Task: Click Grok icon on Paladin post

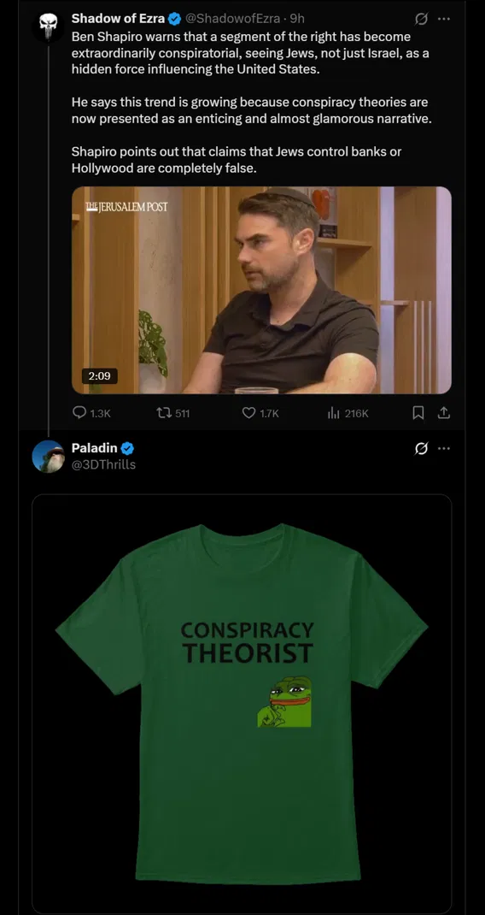Action: pos(420,449)
